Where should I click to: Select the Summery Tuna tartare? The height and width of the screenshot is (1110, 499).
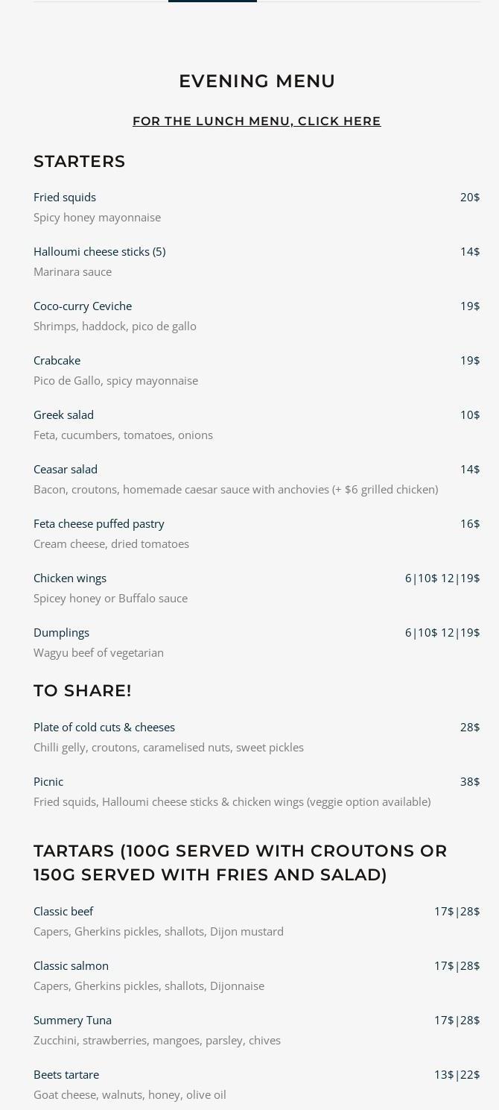coord(72,1020)
